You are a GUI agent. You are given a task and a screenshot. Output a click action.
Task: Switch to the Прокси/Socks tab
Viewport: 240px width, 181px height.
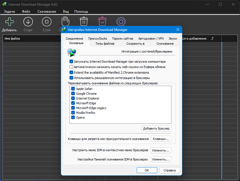[98, 39]
